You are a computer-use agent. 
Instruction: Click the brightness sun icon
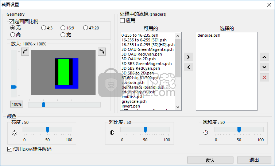coord(14,133)
